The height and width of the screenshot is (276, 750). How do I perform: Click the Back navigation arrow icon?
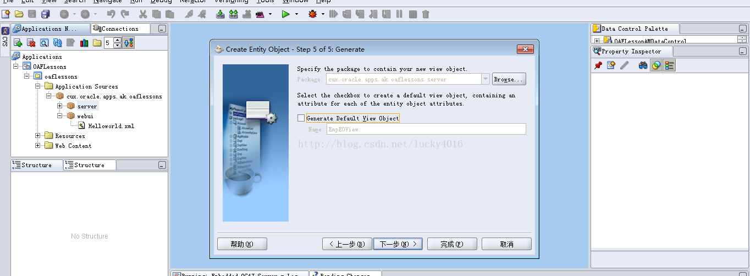(x=64, y=14)
